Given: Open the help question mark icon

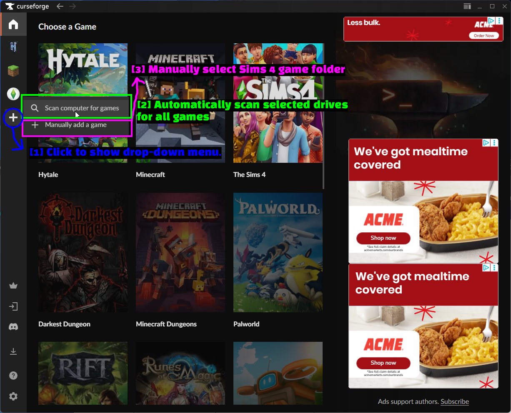Looking at the screenshot, I should point(13,376).
